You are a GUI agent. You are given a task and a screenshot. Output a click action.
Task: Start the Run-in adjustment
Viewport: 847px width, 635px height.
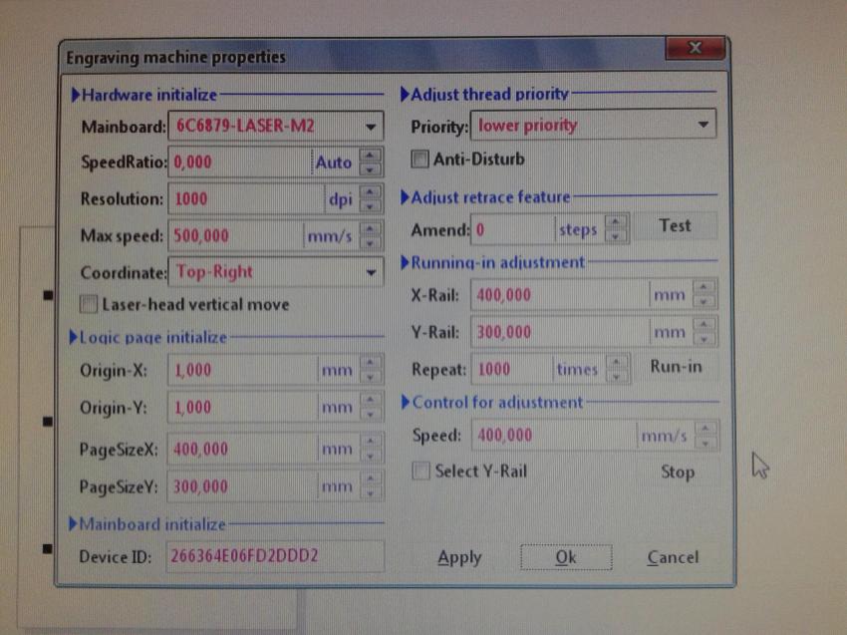pyautogui.click(x=676, y=367)
